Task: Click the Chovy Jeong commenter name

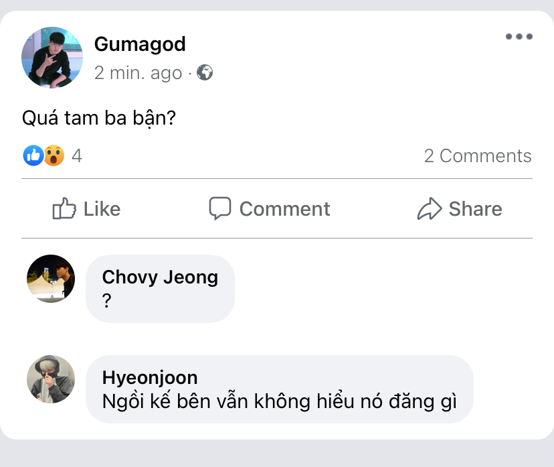Action: tap(160, 277)
